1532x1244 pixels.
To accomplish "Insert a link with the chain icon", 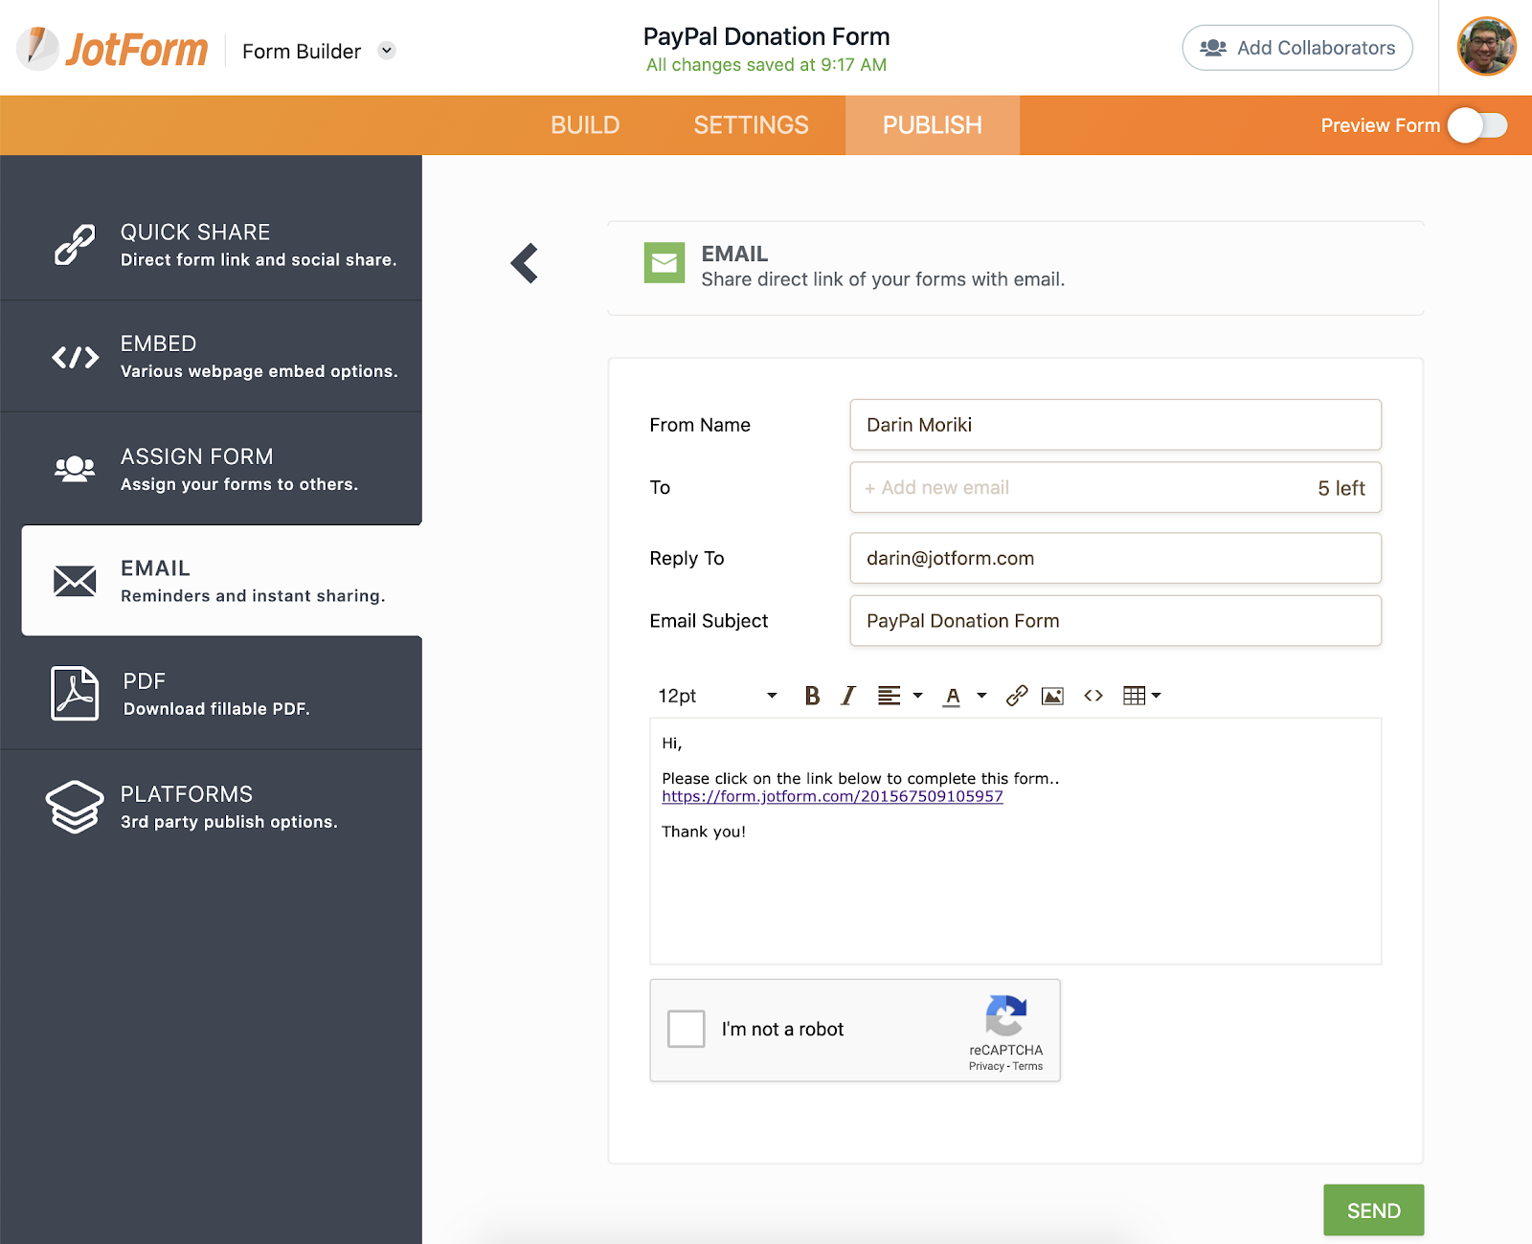I will click(1017, 696).
